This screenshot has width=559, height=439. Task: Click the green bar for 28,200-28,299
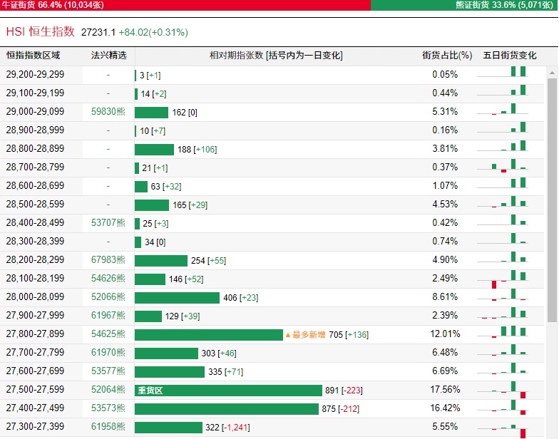coord(161,261)
